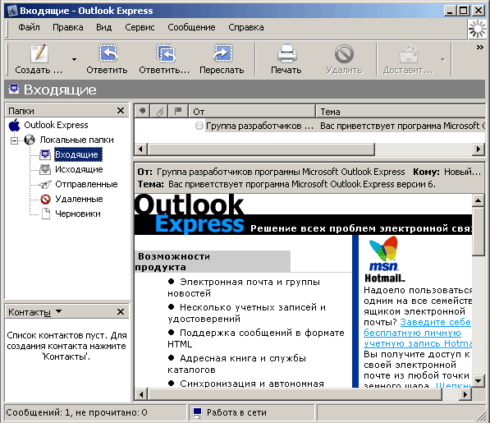Select the Локальные папки folder
The image size is (490, 423).
[x=76, y=140]
